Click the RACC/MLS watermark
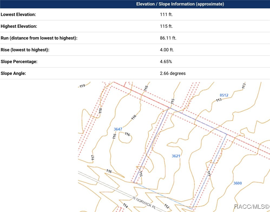 [x=252, y=207]
